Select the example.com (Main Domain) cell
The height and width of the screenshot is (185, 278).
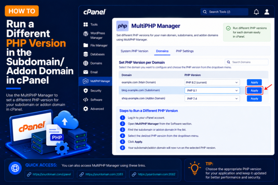click(139, 82)
